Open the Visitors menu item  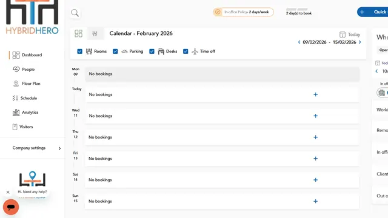(x=26, y=127)
